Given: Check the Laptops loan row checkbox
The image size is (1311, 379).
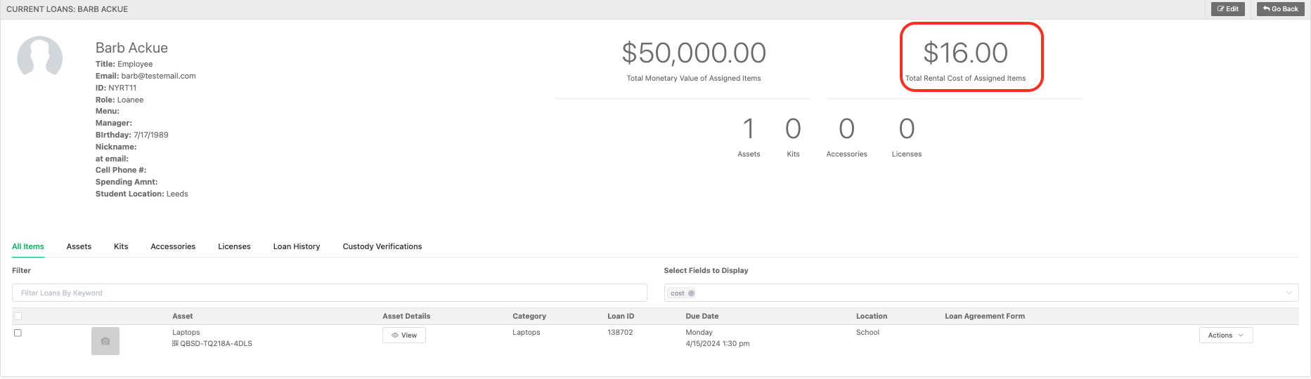Looking at the screenshot, I should tap(18, 333).
